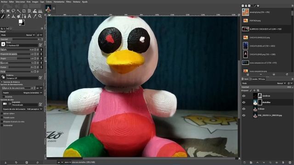Viewport: 294px width, 165px height.
Task: Select the Color Picker eyedropper tool
Action: click(35, 16)
